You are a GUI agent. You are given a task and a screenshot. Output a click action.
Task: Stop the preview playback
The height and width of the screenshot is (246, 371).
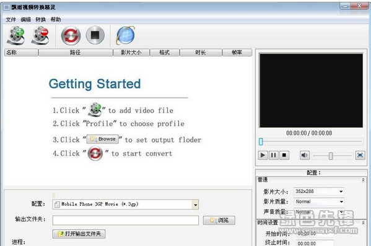pos(284,155)
